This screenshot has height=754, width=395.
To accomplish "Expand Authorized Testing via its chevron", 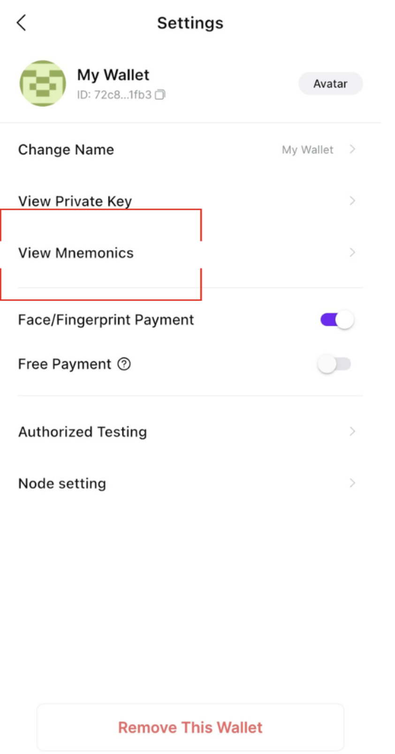I will coord(353,431).
